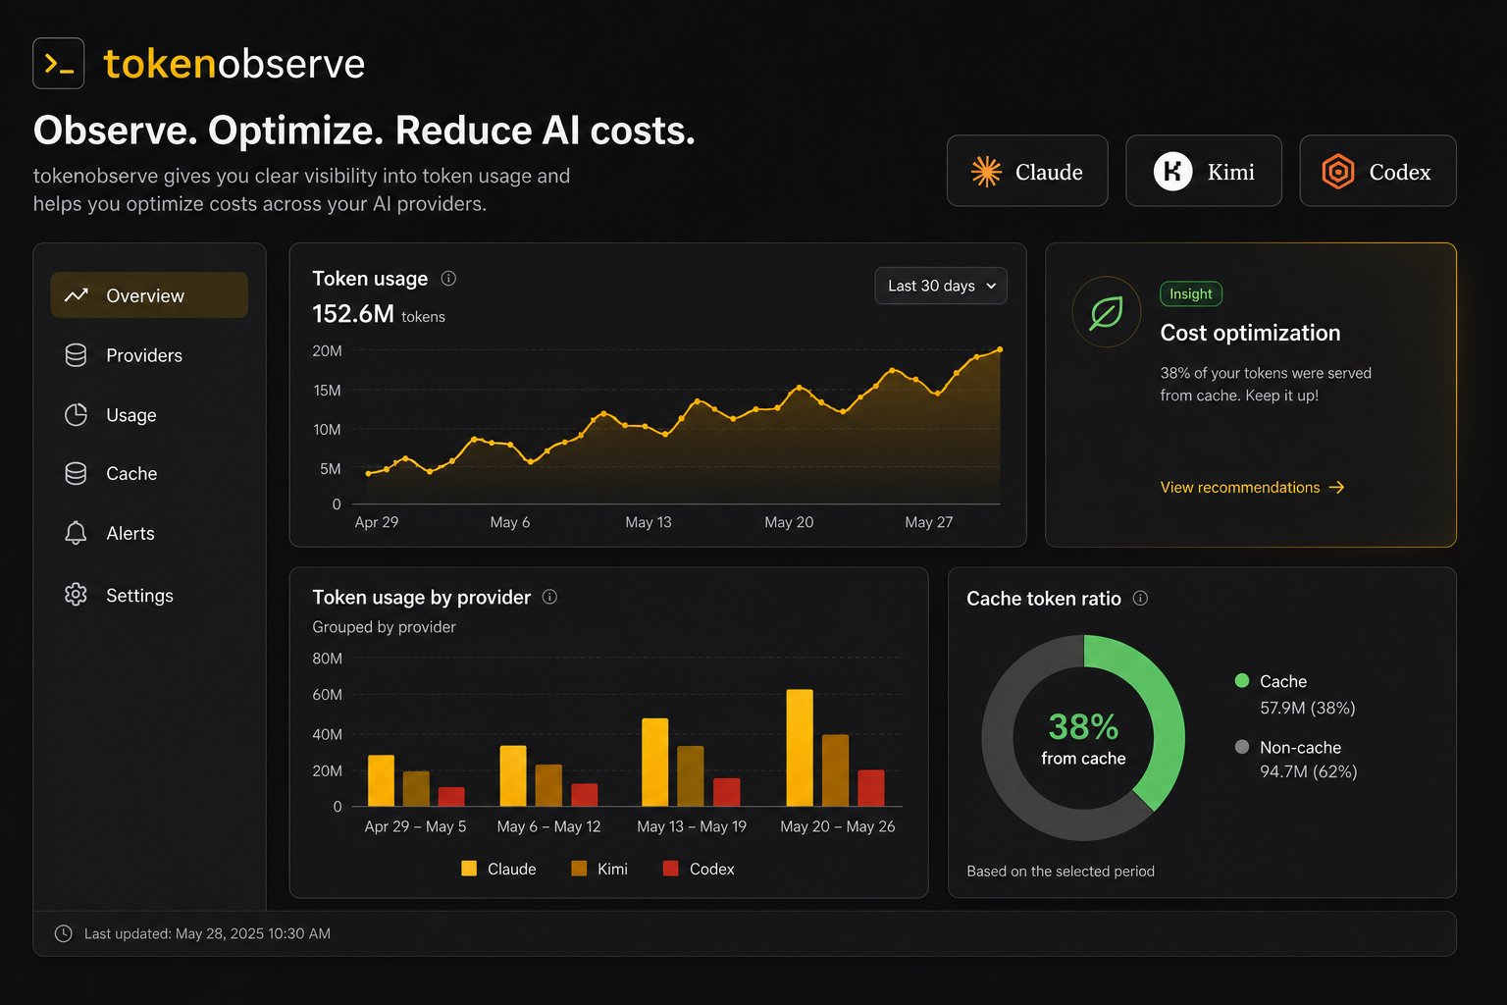
Task: Click the May 6 – May 12 group label
Action: tap(548, 826)
